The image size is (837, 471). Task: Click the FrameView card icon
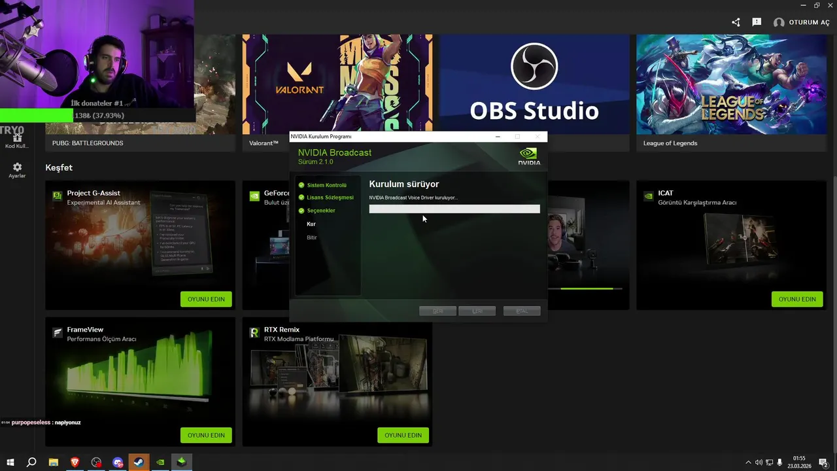coord(58,332)
